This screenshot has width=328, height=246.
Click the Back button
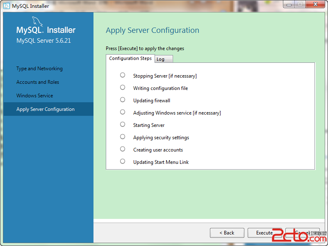227,233
